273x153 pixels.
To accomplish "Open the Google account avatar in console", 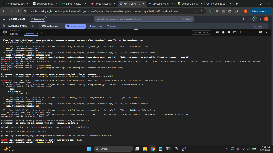I will [266, 19].
